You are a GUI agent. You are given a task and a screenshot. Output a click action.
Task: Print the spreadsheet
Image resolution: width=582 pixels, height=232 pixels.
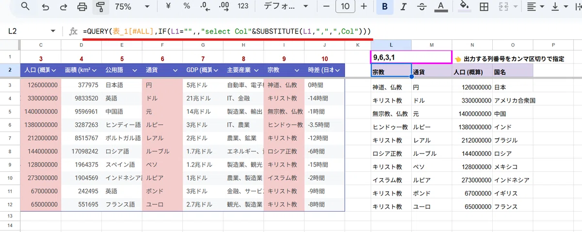82,7
